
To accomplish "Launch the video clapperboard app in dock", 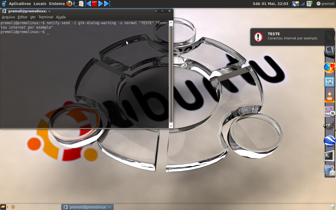I will pos(330,52).
